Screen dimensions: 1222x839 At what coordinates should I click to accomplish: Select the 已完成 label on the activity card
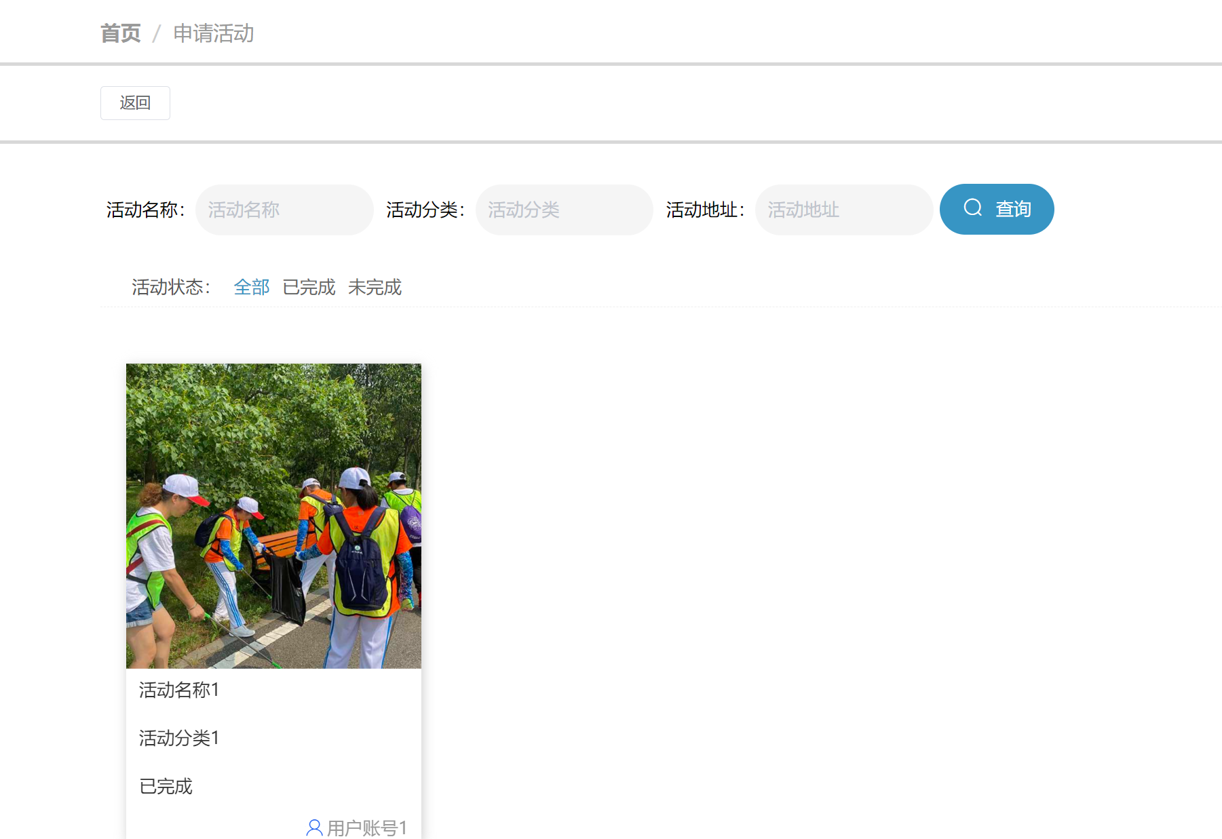[165, 786]
